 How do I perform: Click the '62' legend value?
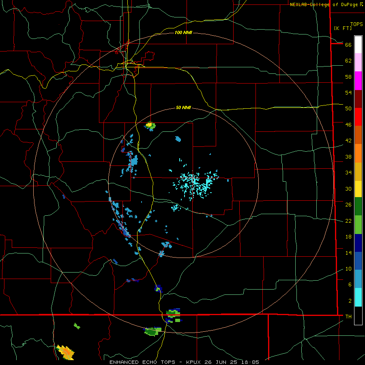[348, 60]
